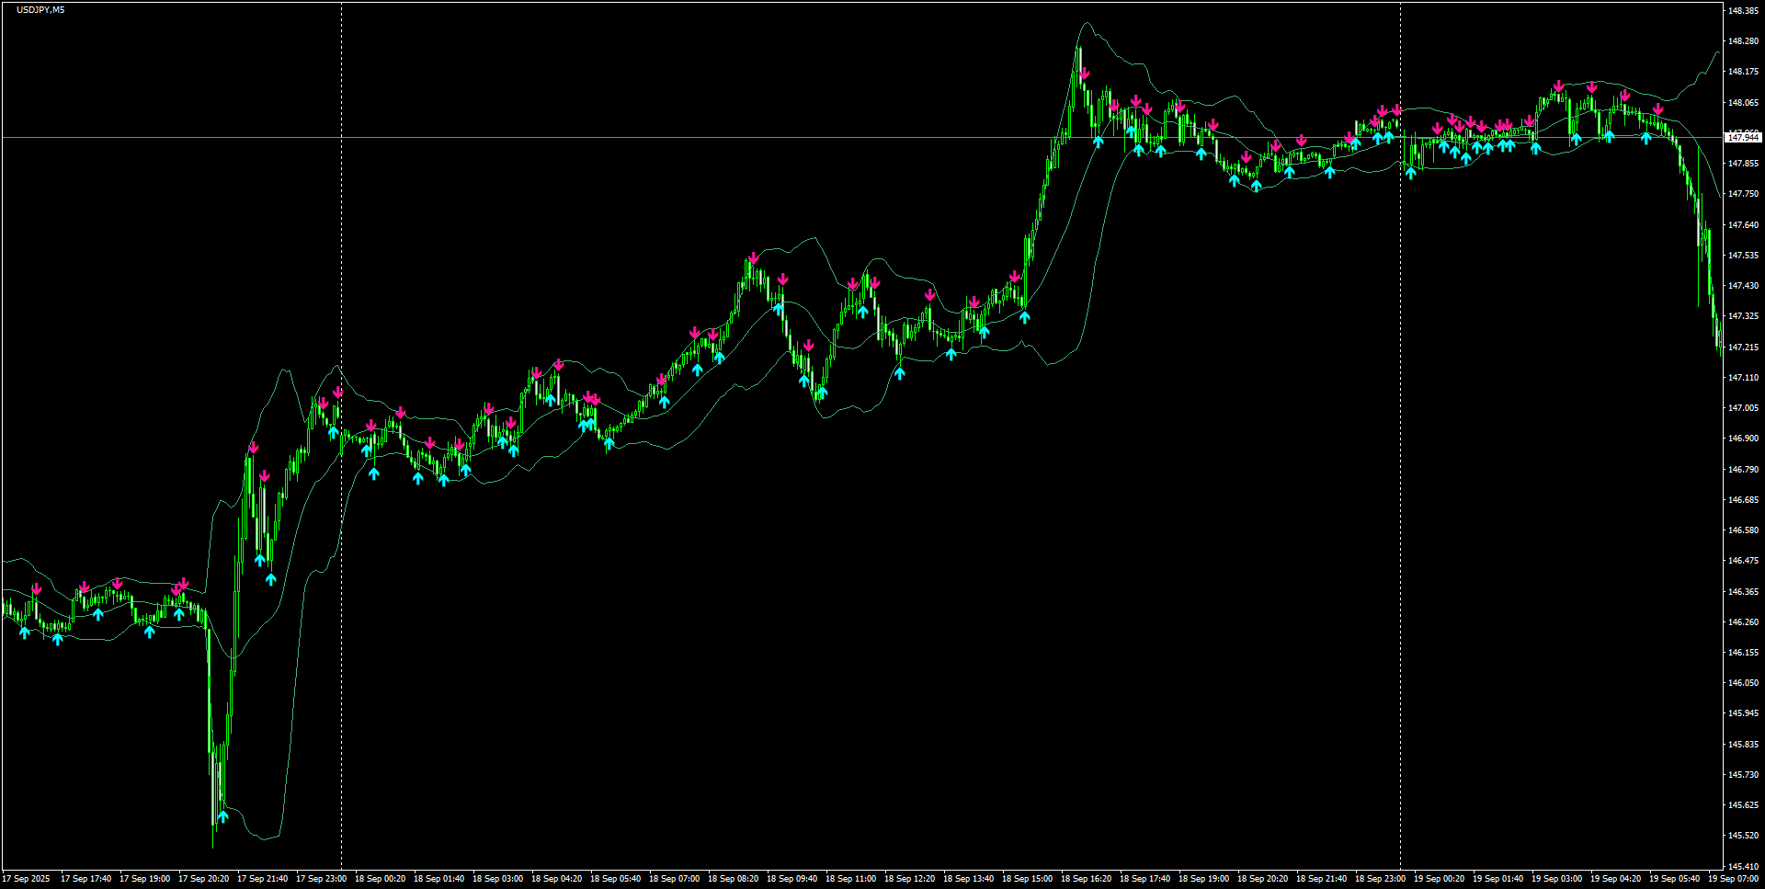This screenshot has width=1765, height=889.
Task: Click the 146.685 price axis label
Action: [1743, 500]
